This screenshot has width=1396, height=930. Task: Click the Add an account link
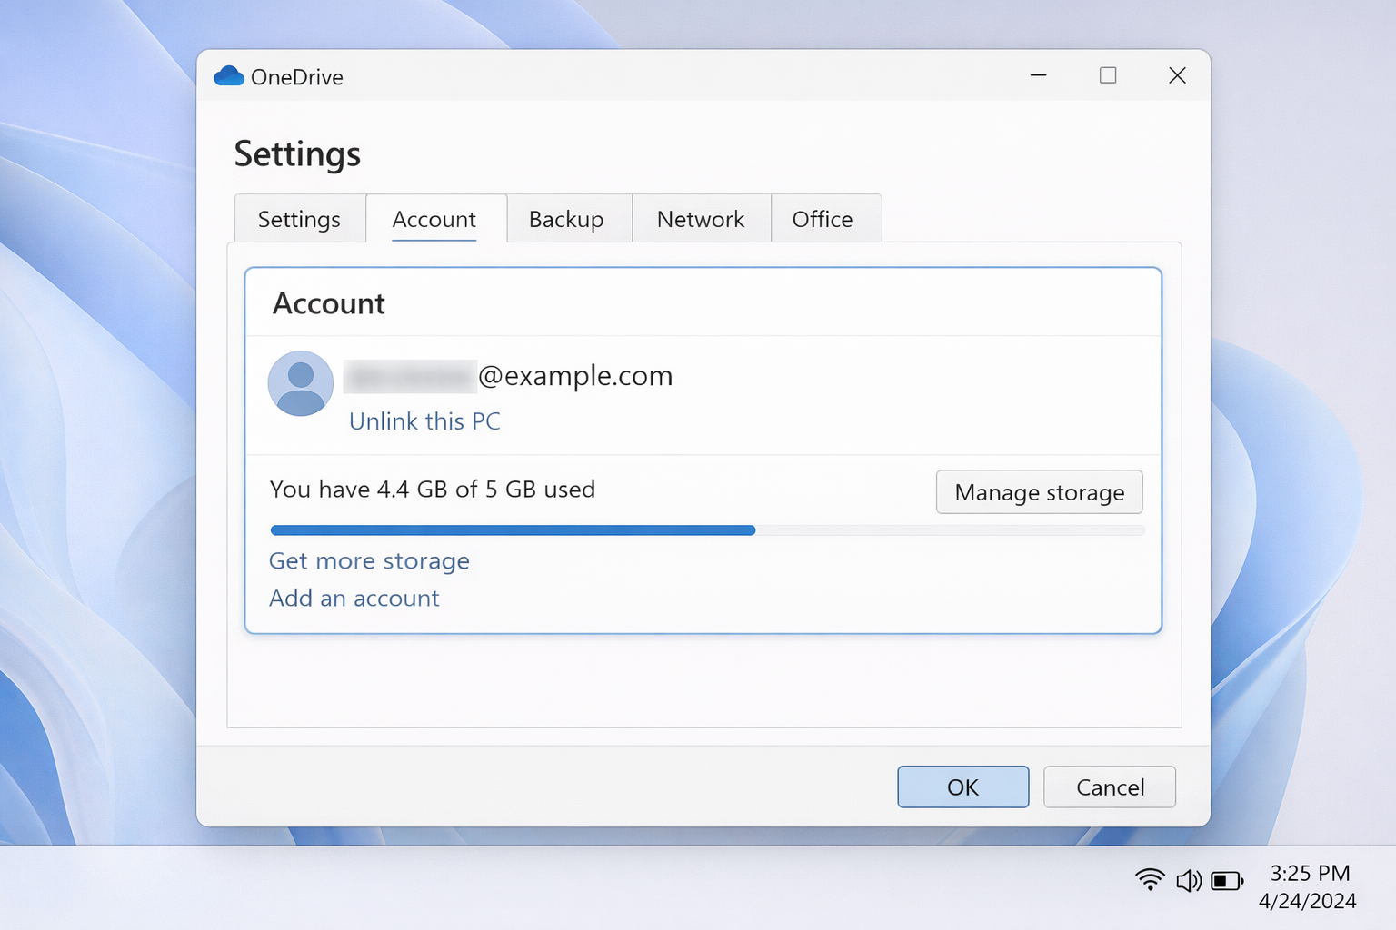tap(354, 599)
